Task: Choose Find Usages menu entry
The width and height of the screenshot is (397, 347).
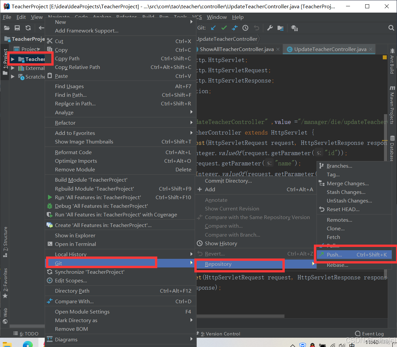Action: point(121,86)
